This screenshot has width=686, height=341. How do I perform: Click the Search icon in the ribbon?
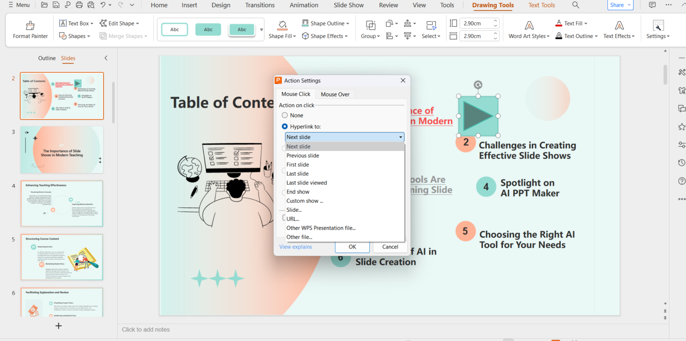pyautogui.click(x=575, y=5)
